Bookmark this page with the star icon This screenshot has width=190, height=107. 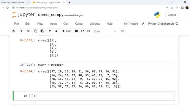coord(177,8)
